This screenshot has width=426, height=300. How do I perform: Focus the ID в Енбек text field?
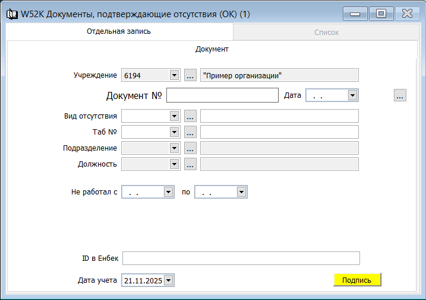[241, 258]
